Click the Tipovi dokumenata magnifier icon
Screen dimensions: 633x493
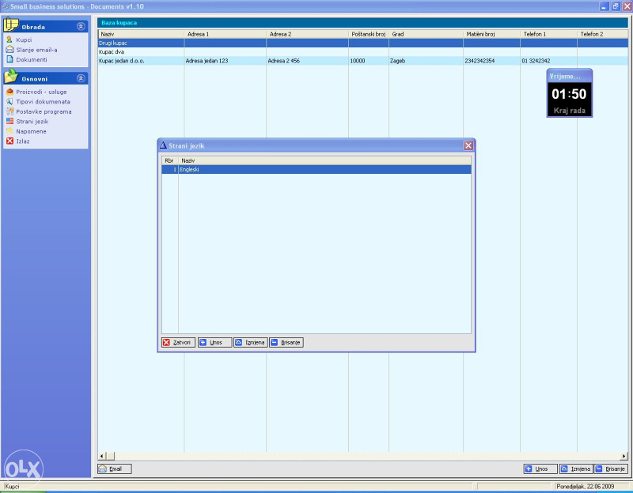[9, 102]
